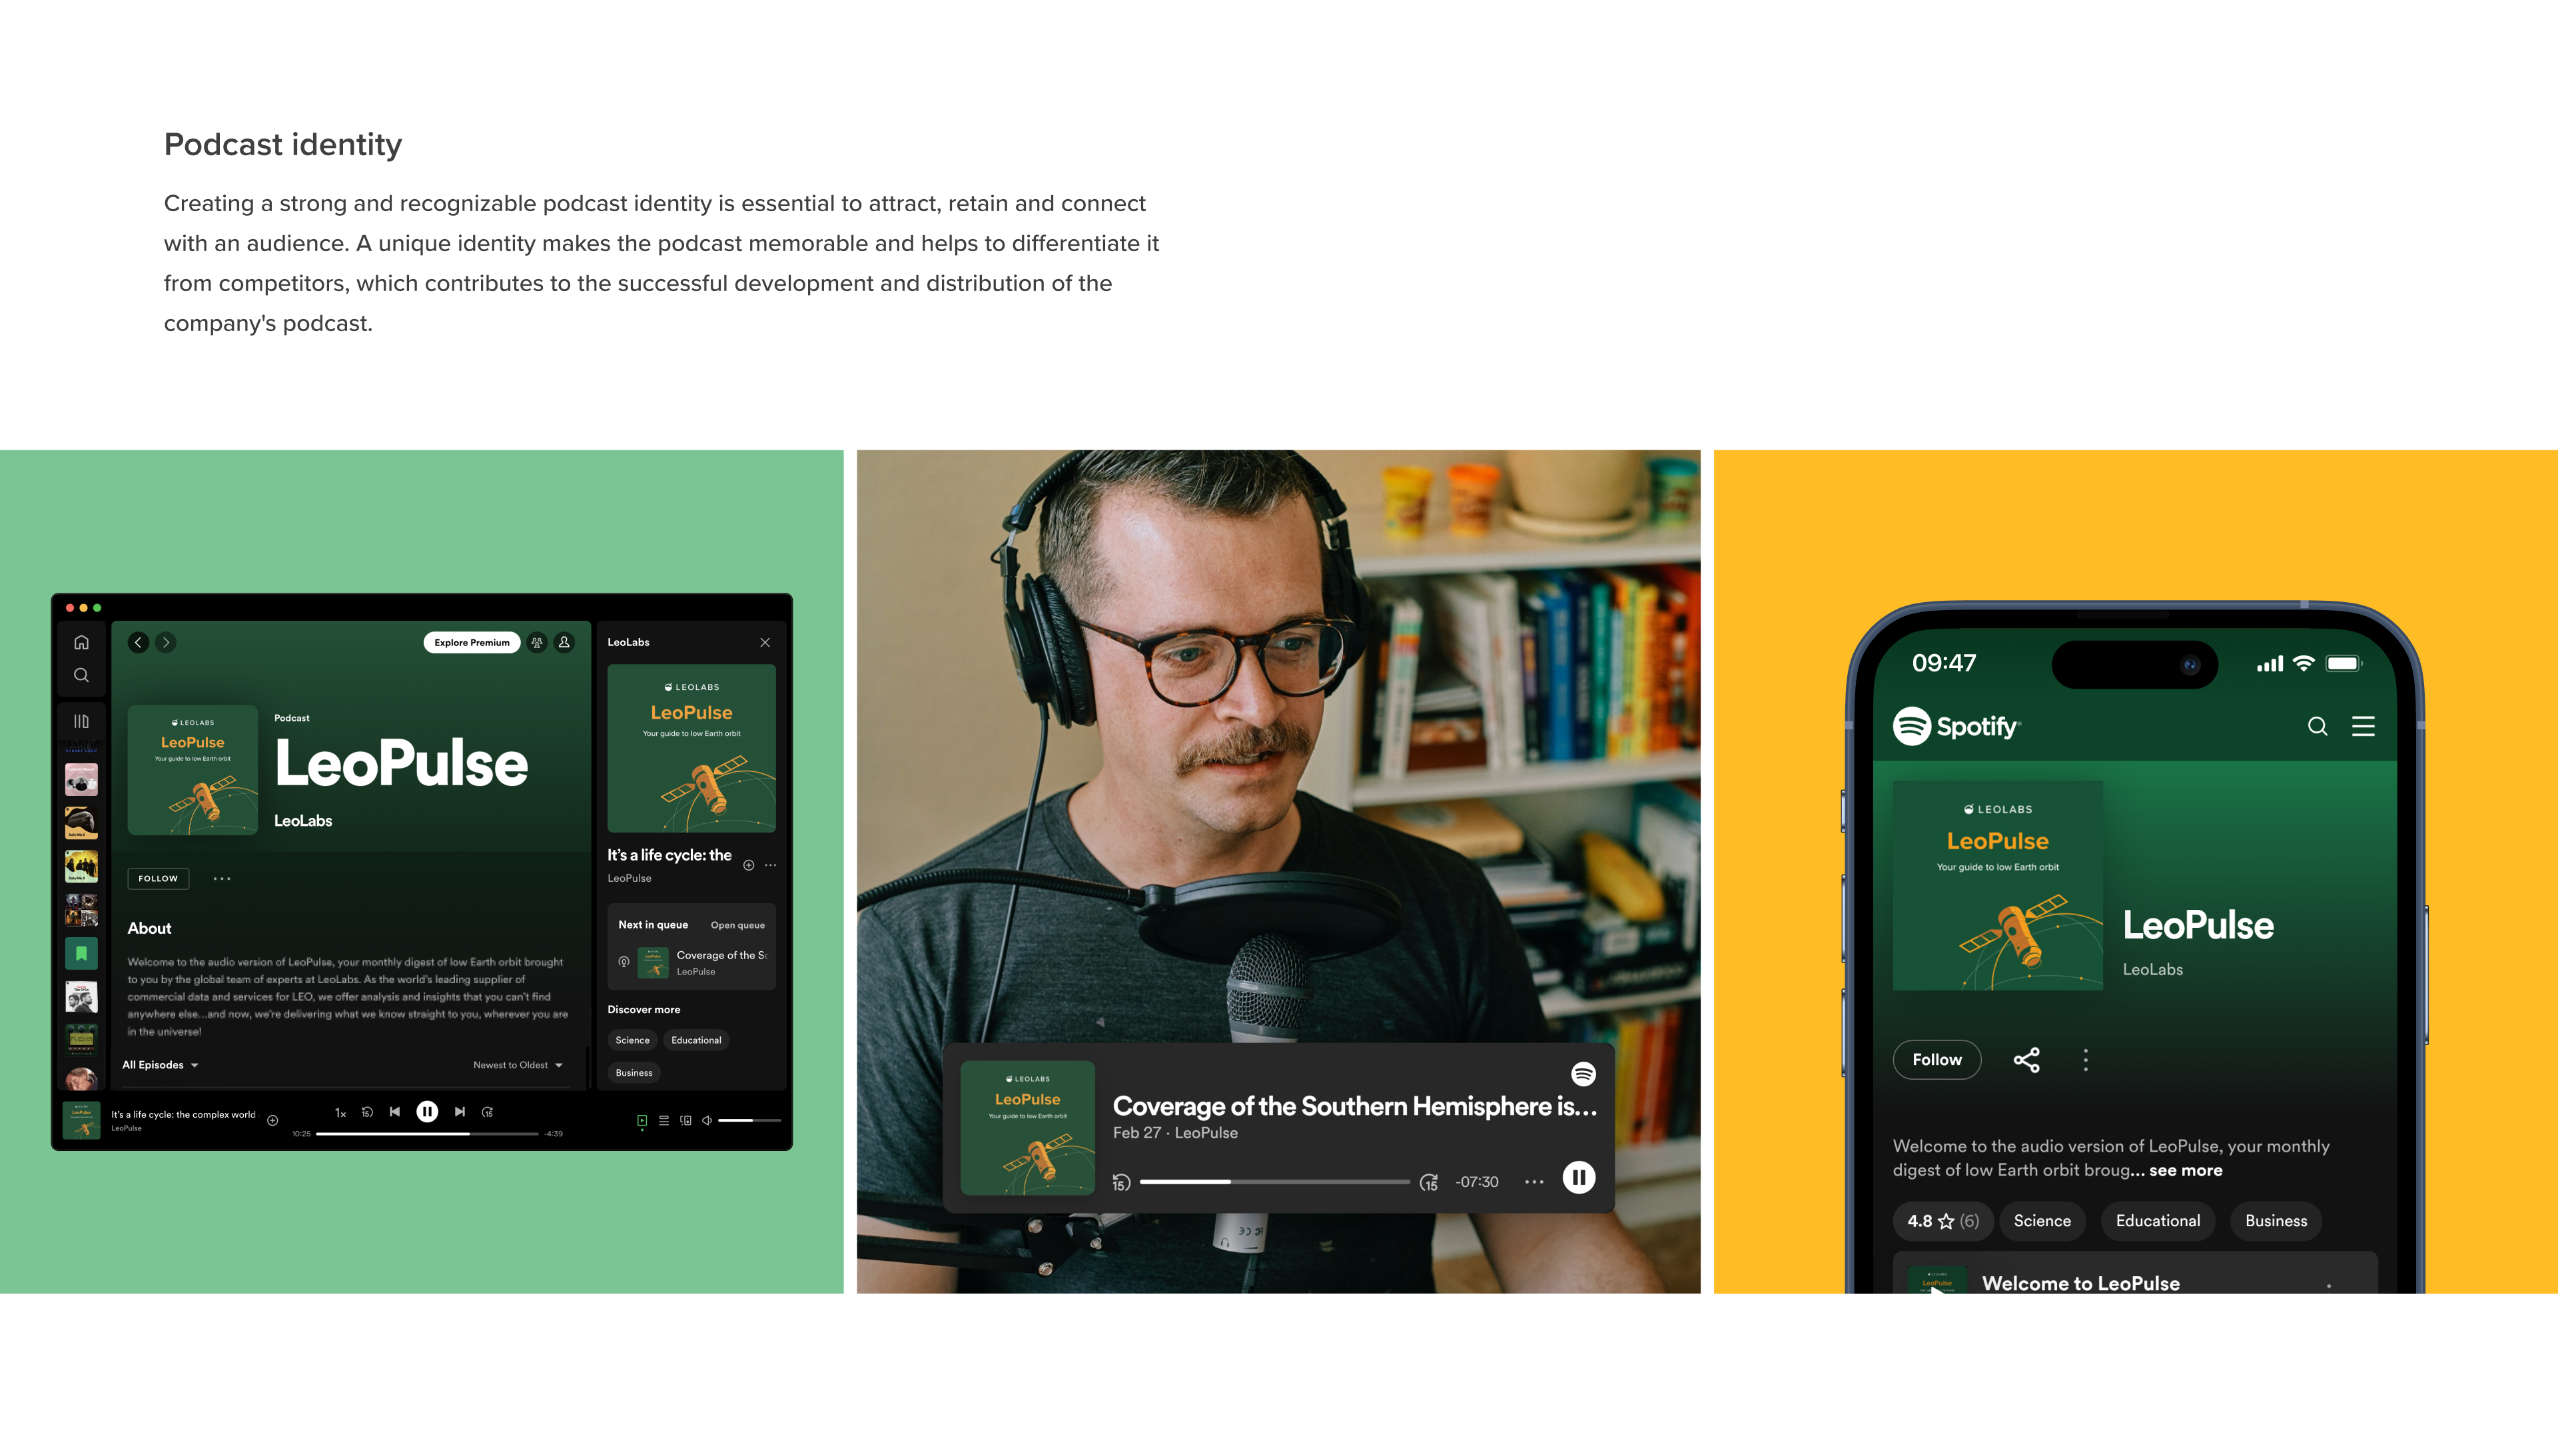
Task: Open Your Library icon in sidebar
Action: pos(81,721)
